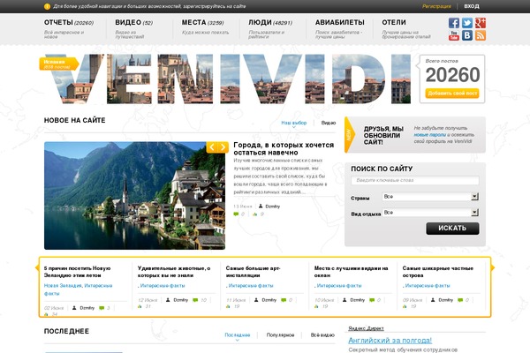The height and width of the screenshot is (353, 530).
Task: Click the Испания yellow tag label
Action: pyautogui.click(x=59, y=64)
